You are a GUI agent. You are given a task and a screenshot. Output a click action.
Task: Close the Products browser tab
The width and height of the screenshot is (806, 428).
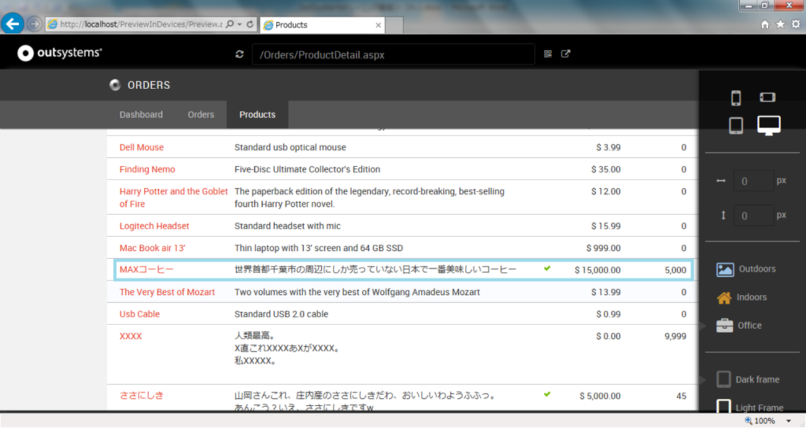[378, 25]
